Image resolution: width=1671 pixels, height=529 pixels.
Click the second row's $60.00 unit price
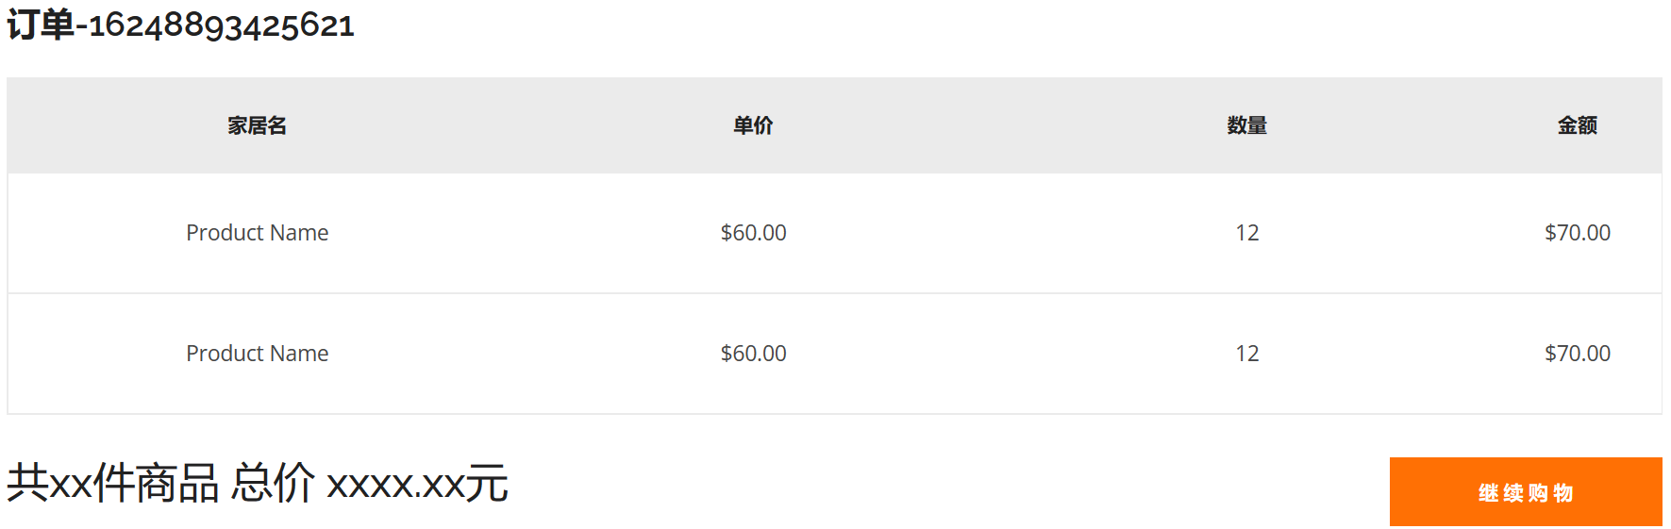pos(753,354)
